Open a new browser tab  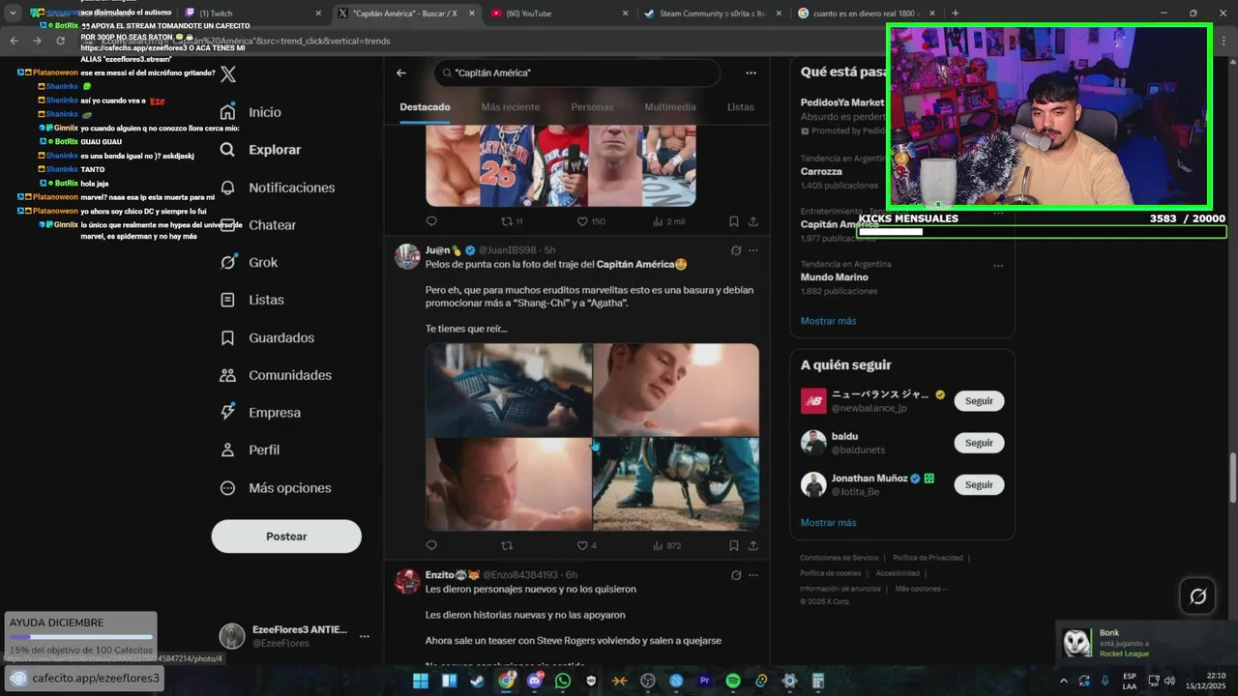(x=956, y=14)
